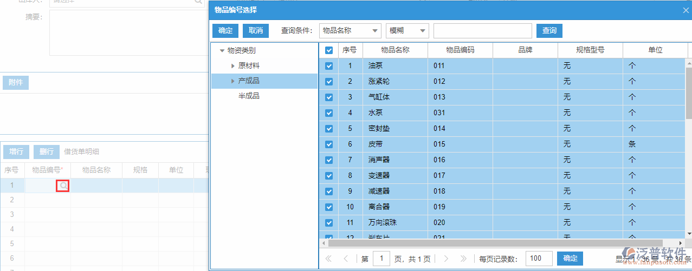Click the 取消 button in dialog toolbar
This screenshot has width=692, height=271.
point(255,31)
